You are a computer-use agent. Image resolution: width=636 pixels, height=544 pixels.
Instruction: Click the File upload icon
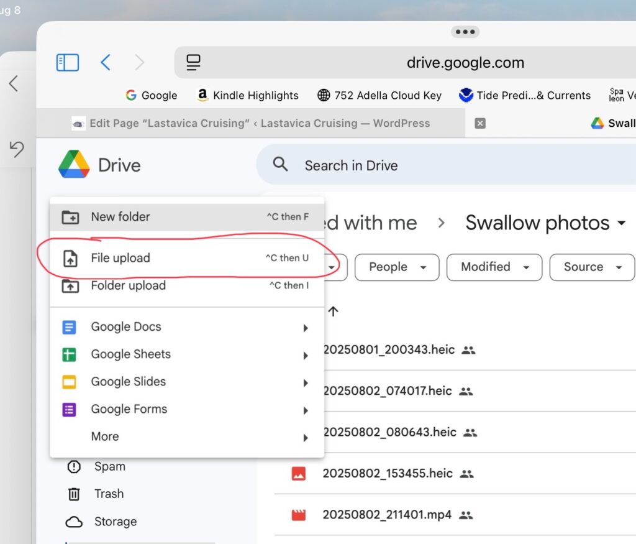(70, 258)
